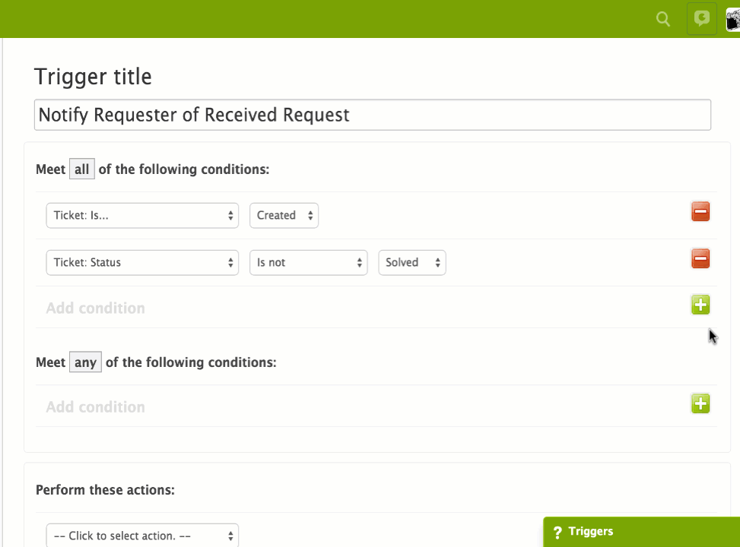Open the search magnifier icon
740x547 pixels.
(x=662, y=19)
